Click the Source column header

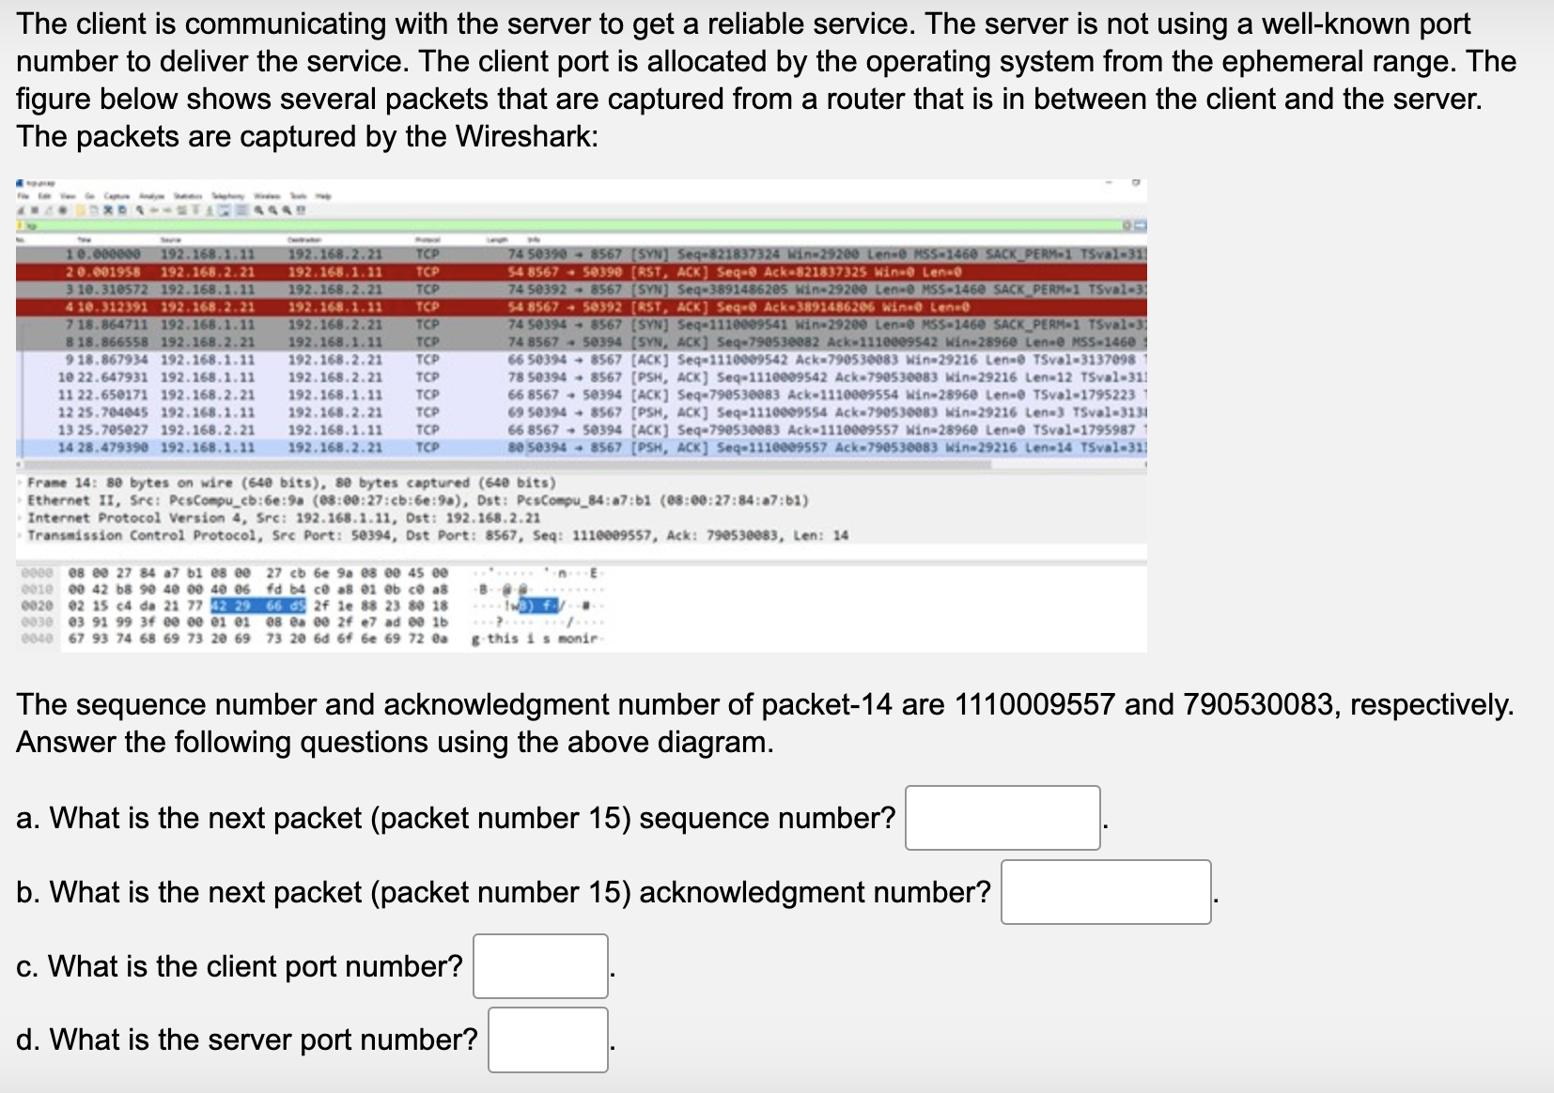(169, 240)
